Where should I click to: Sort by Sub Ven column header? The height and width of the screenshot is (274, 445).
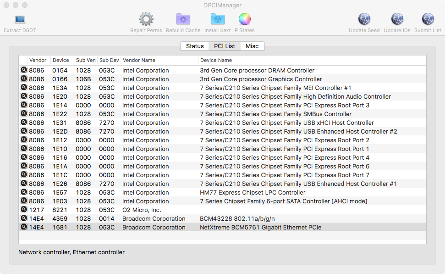pos(86,60)
